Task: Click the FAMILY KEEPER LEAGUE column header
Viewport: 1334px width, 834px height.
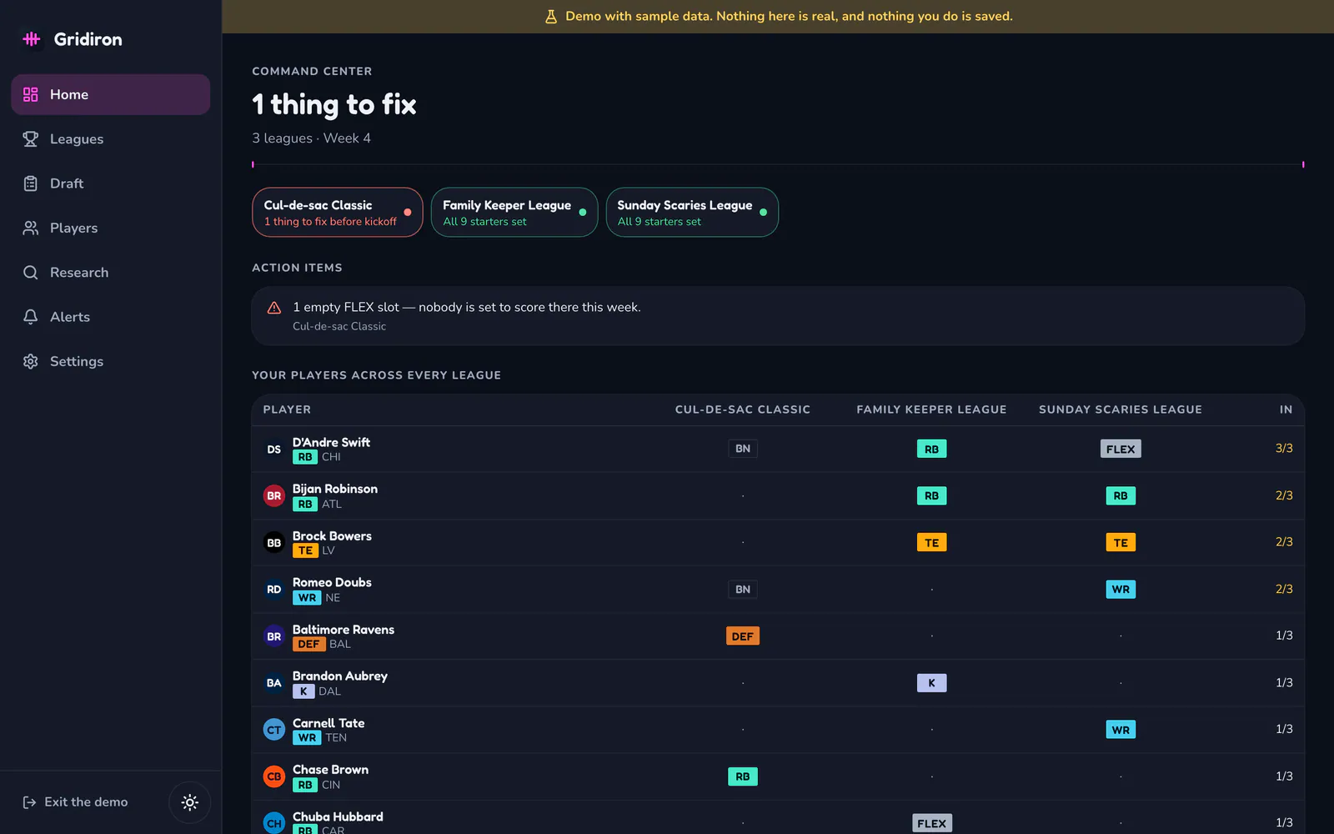Action: pyautogui.click(x=931, y=409)
